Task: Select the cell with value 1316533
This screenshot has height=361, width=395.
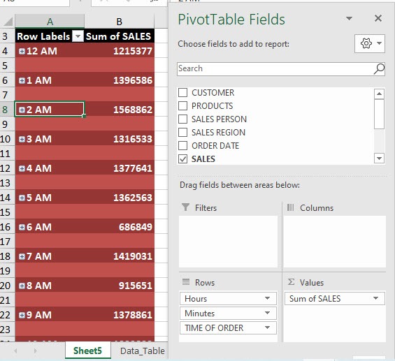Action: [x=119, y=139]
